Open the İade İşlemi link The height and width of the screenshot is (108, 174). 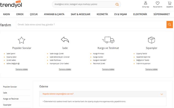coord(11,53)
